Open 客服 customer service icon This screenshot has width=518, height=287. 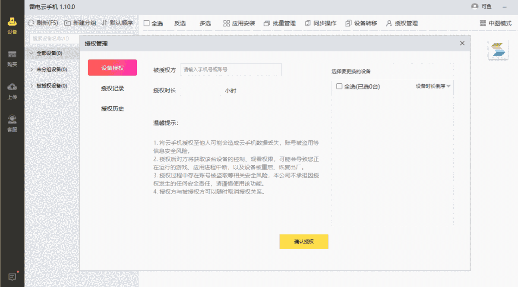12,123
